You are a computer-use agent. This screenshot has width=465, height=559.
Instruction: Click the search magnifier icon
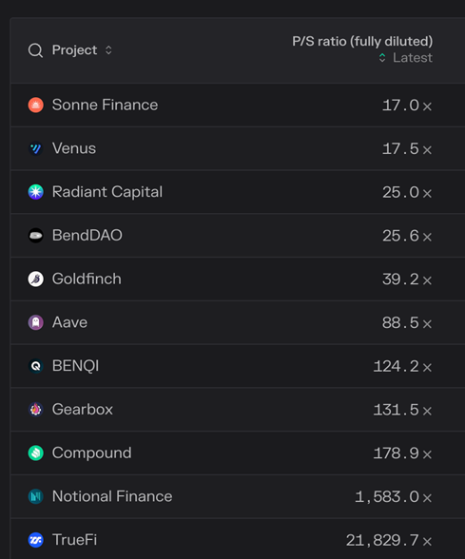pos(36,50)
